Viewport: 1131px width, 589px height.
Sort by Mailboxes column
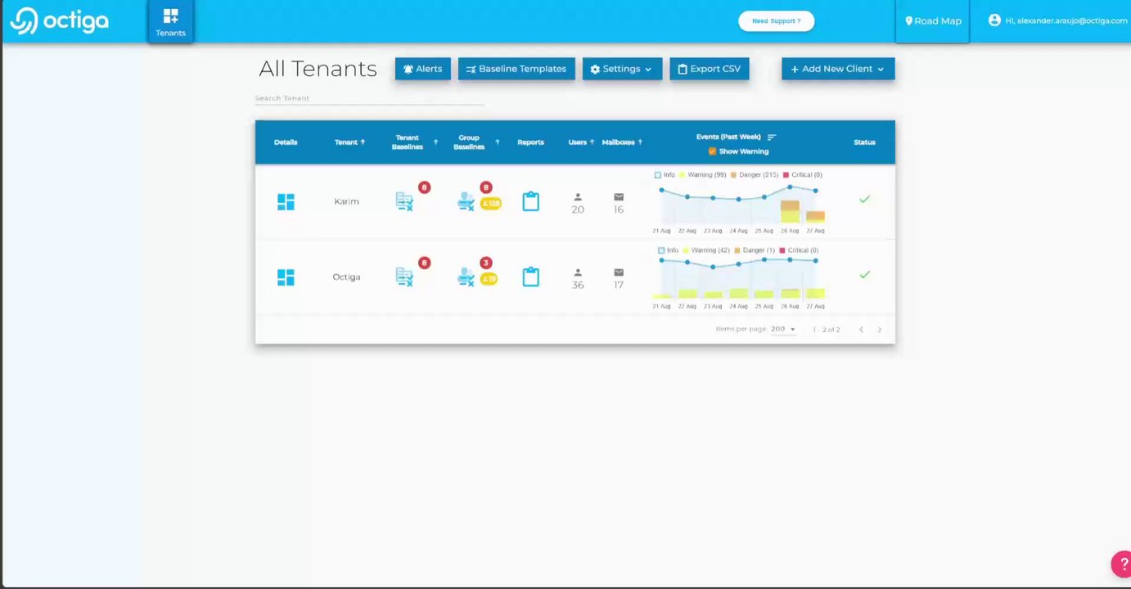point(622,142)
